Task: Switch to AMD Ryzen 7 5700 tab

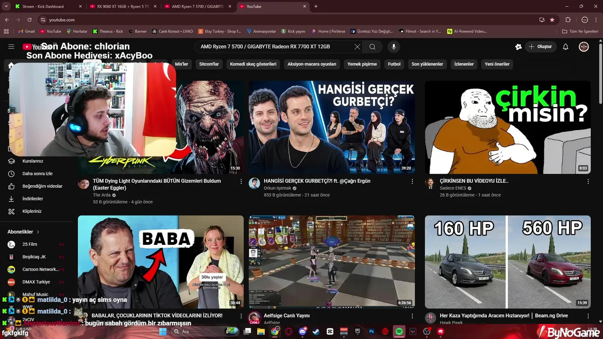Action: click(197, 7)
